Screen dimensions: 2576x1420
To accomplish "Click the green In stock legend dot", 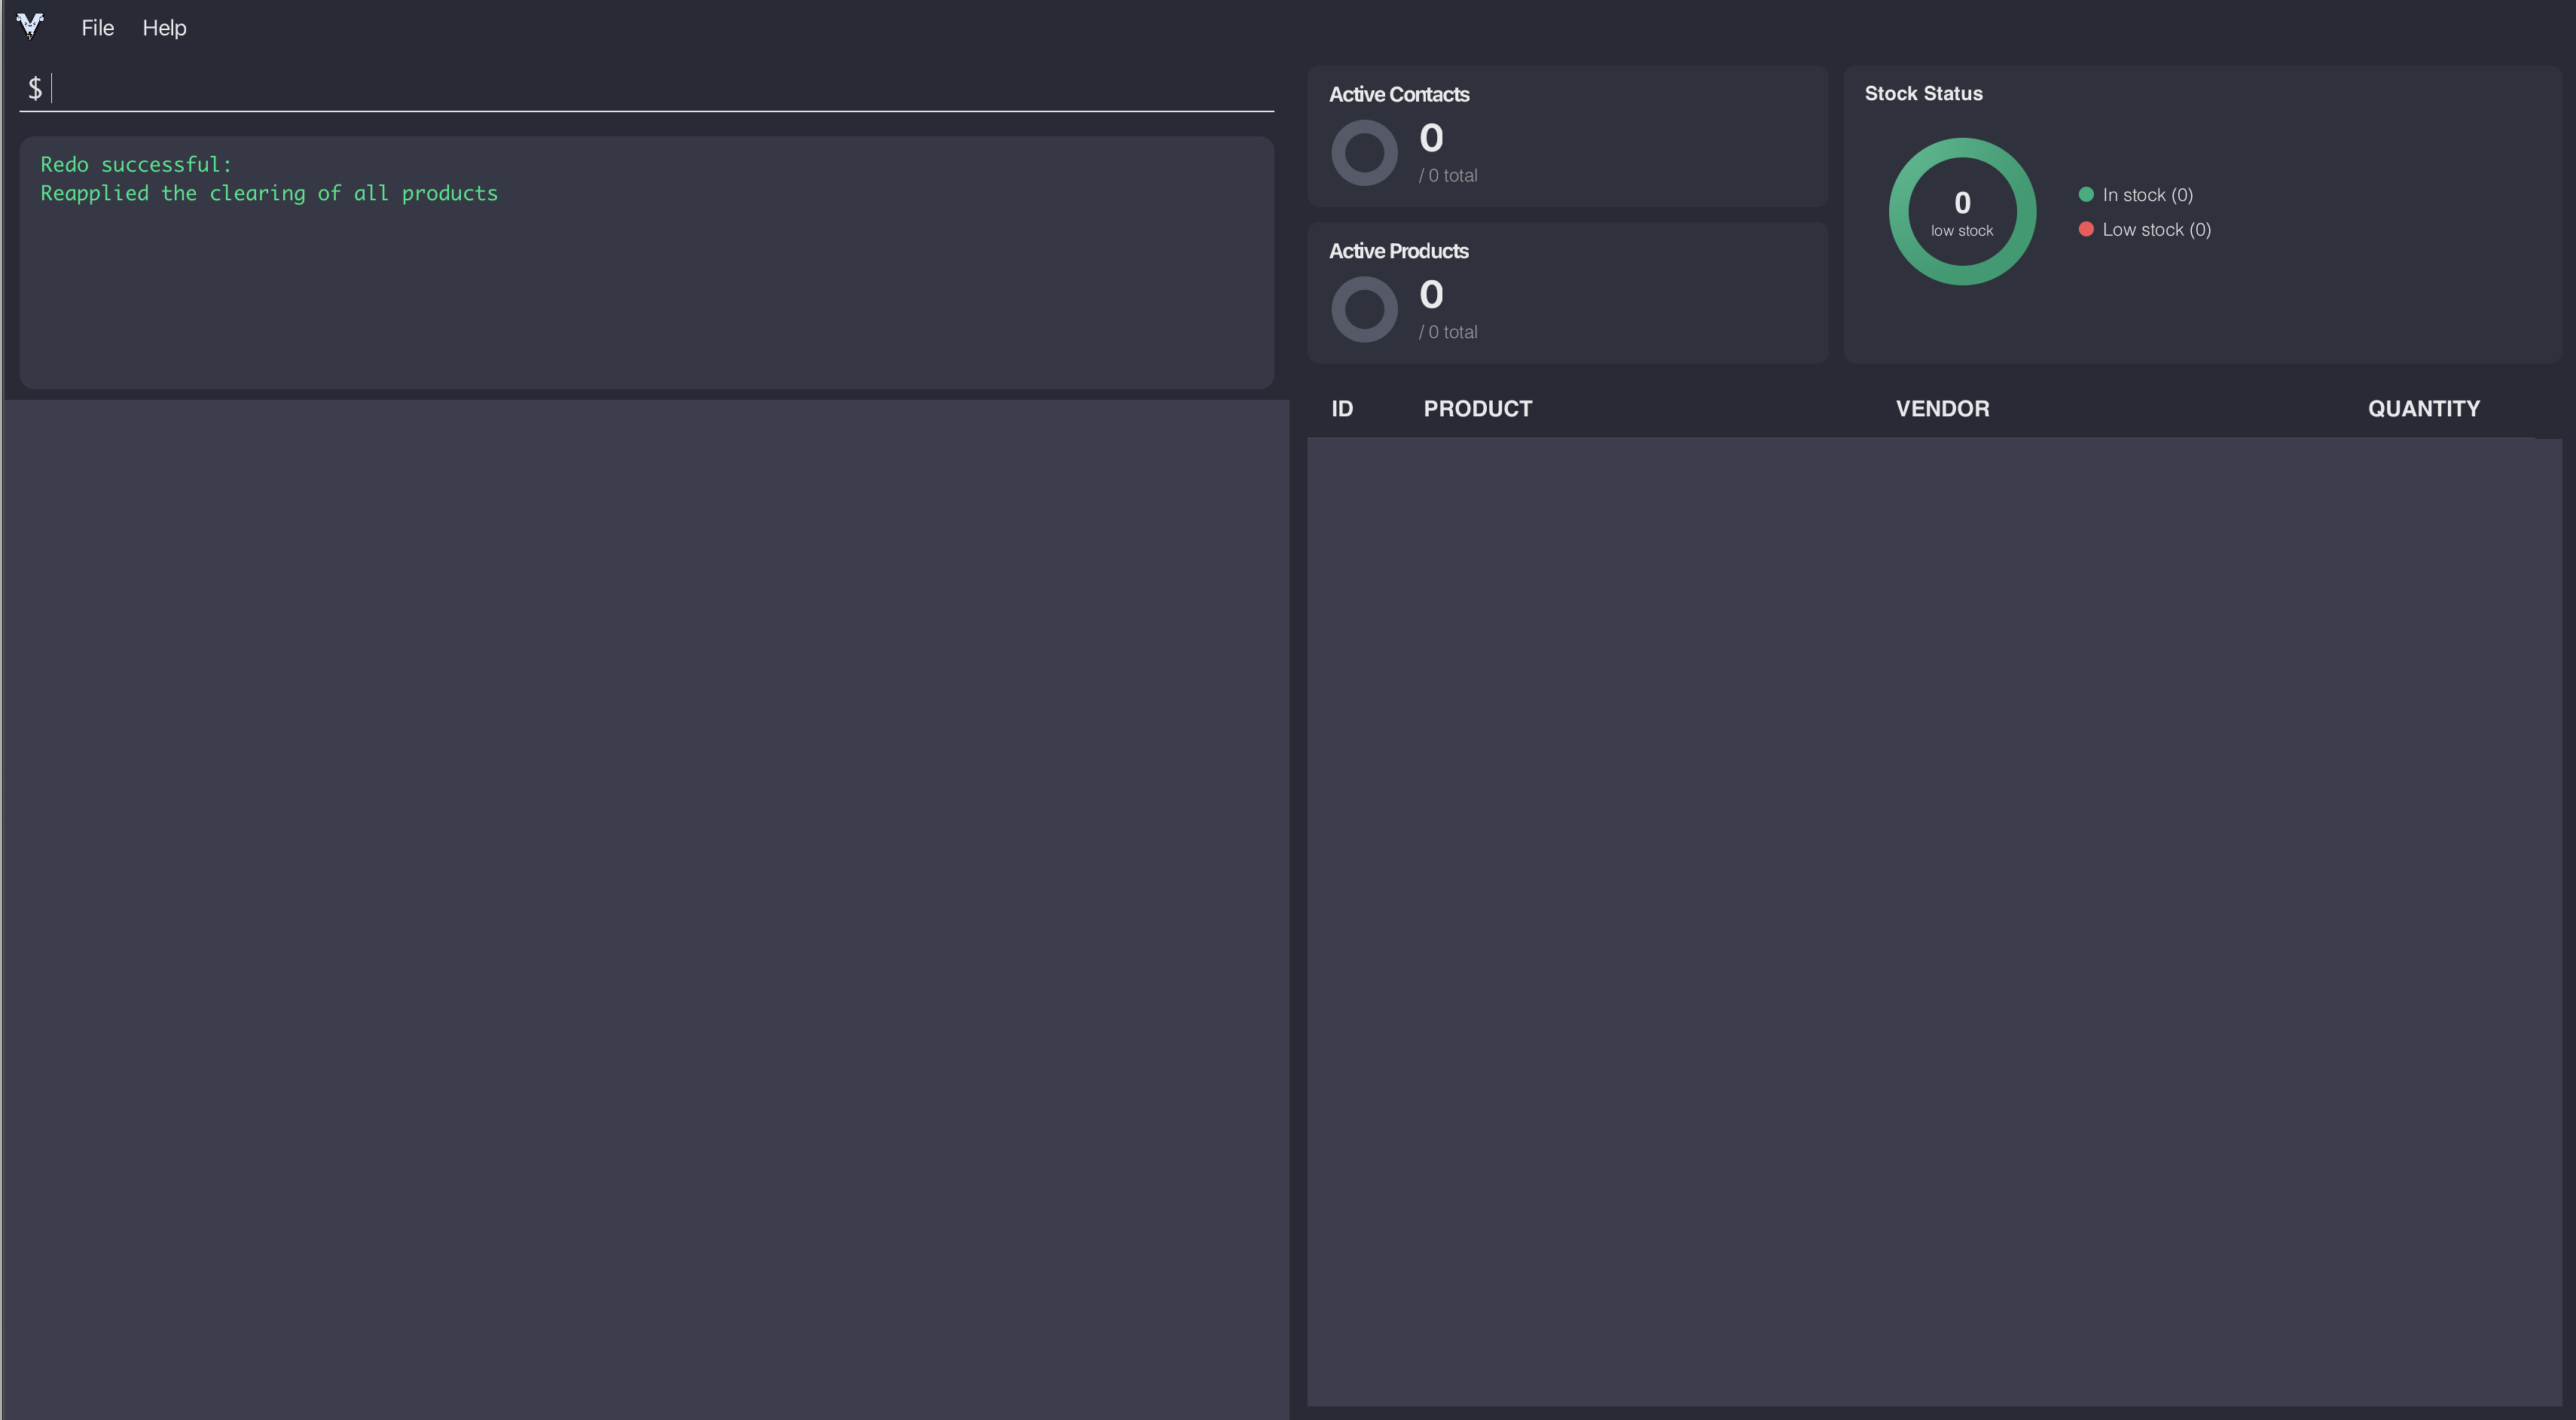I will (2086, 195).
